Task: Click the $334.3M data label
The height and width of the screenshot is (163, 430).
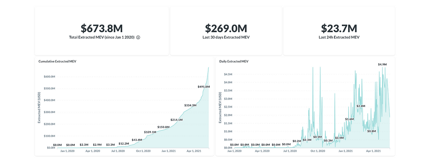Action: pos(190,105)
